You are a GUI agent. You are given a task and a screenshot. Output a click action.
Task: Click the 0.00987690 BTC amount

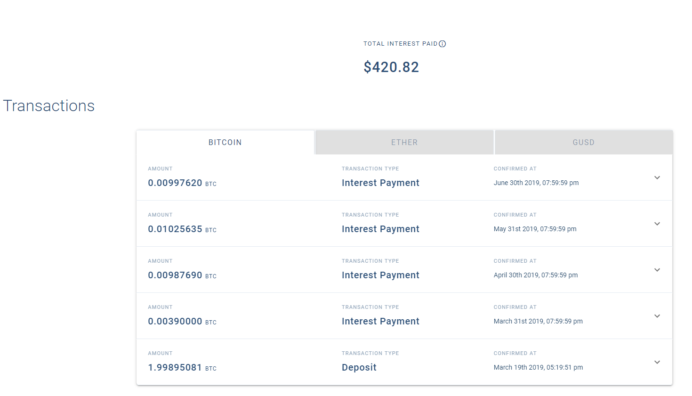[182, 275]
